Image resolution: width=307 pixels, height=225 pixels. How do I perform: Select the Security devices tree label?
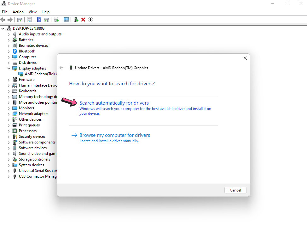click(32, 137)
